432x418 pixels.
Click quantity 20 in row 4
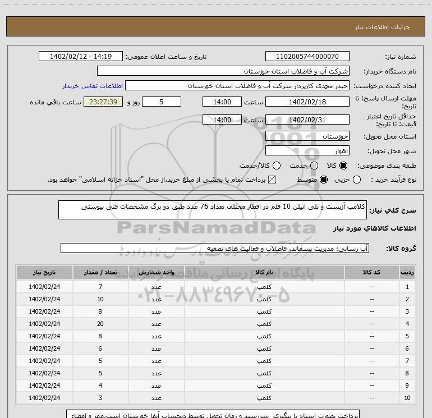[100, 324]
